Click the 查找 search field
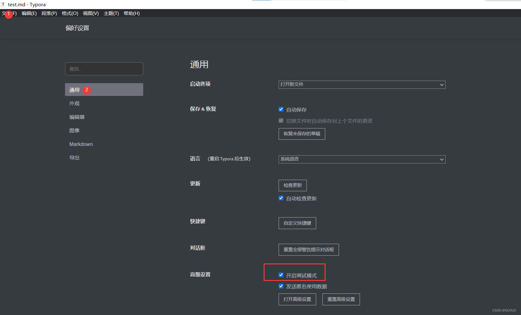The image size is (521, 315). tap(104, 69)
